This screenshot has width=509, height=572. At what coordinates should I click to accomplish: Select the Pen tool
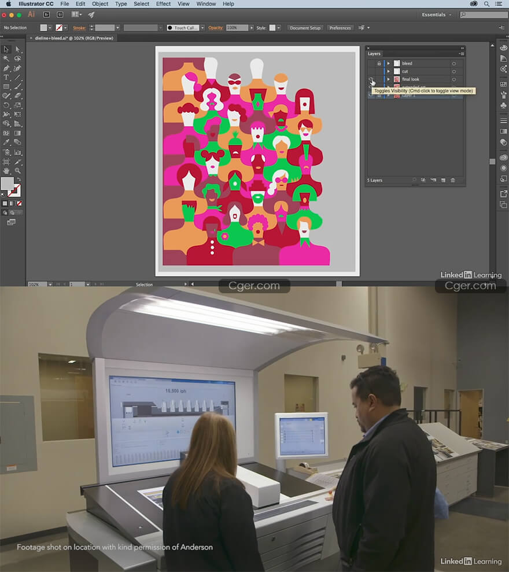click(6, 68)
